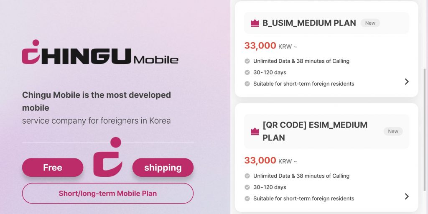Click the check icon beside 30~120 days in ESIM plan

pyautogui.click(x=247, y=187)
